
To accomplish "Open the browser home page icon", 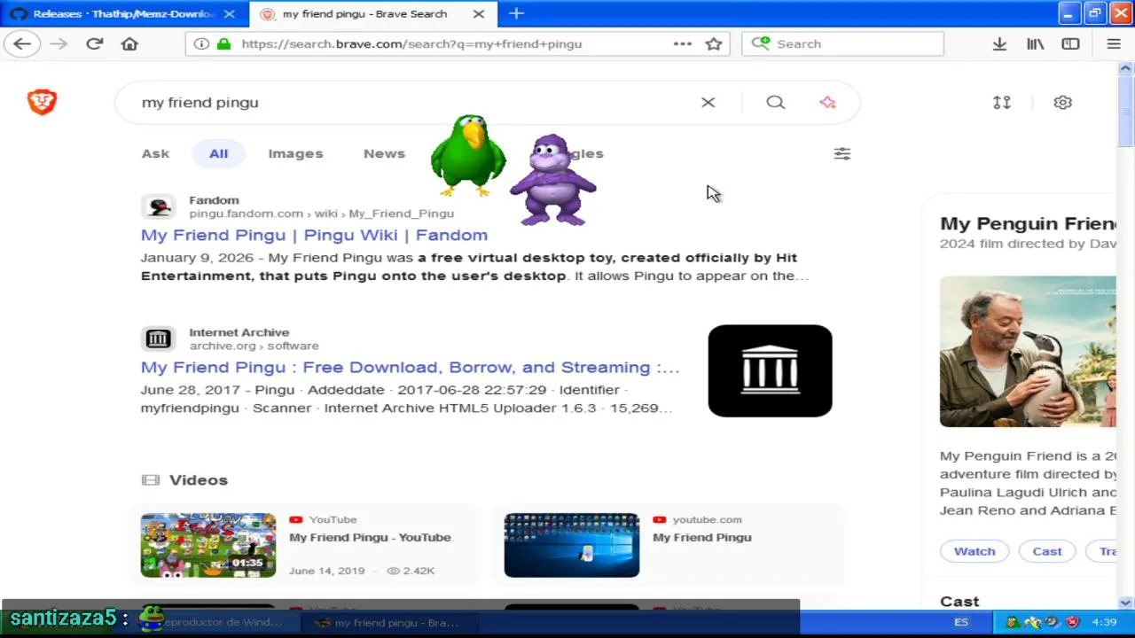I will coord(129,43).
